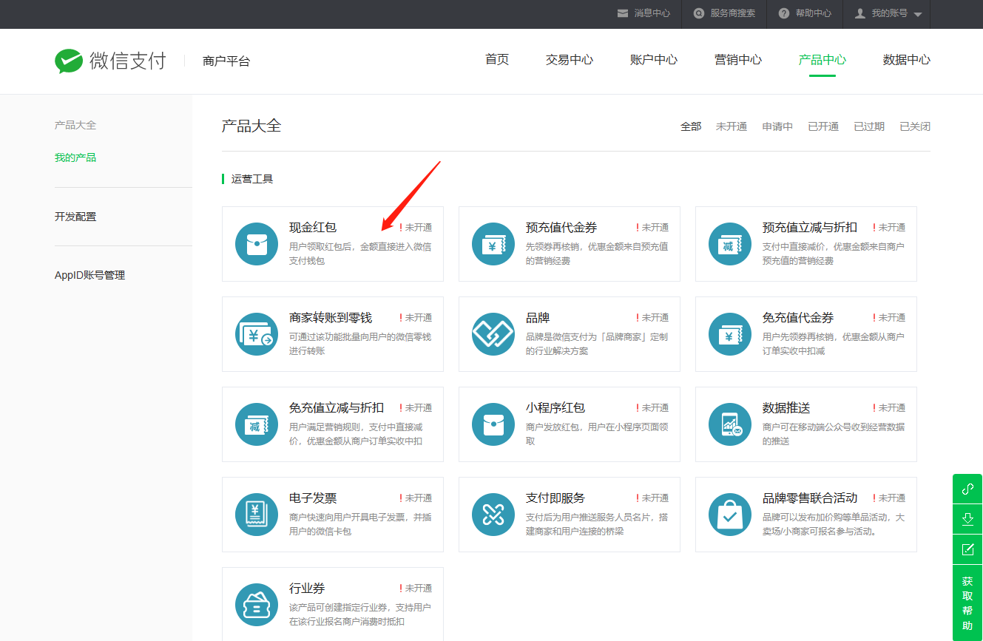Open the 支付即服务 product title
This screenshot has width=983, height=641.
[x=555, y=498]
